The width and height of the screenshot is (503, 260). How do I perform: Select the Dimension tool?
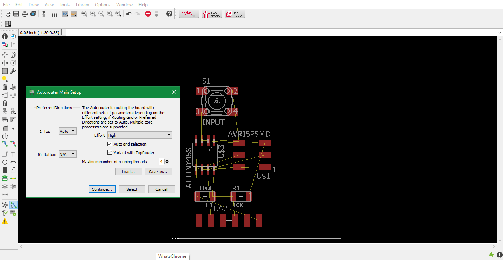pos(4,195)
